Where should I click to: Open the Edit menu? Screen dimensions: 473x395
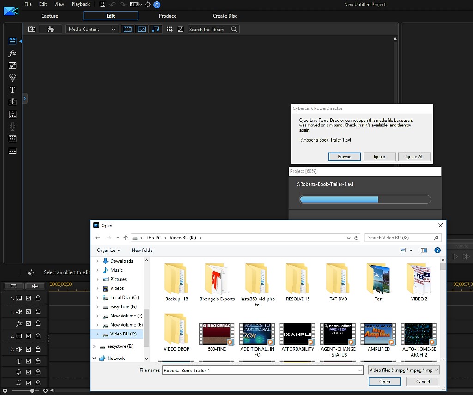pos(43,4)
